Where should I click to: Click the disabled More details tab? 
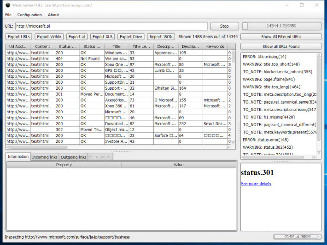tap(100, 157)
